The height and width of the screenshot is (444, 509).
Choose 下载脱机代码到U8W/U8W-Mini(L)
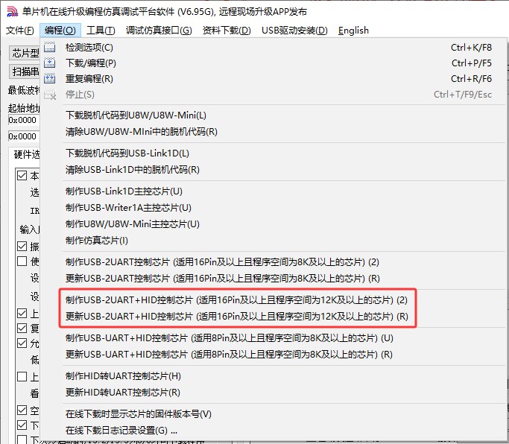click(274, 115)
